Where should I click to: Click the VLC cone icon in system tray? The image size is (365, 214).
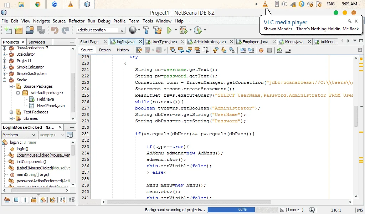265,4
